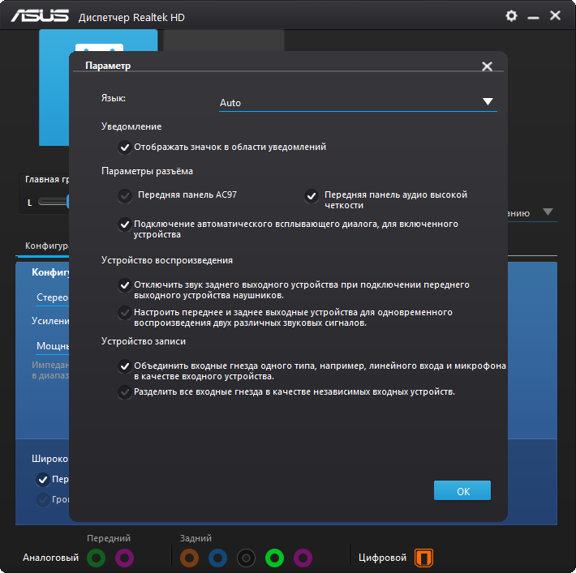Select the blue speakers device tab
The image size is (576, 573).
(x=54, y=88)
